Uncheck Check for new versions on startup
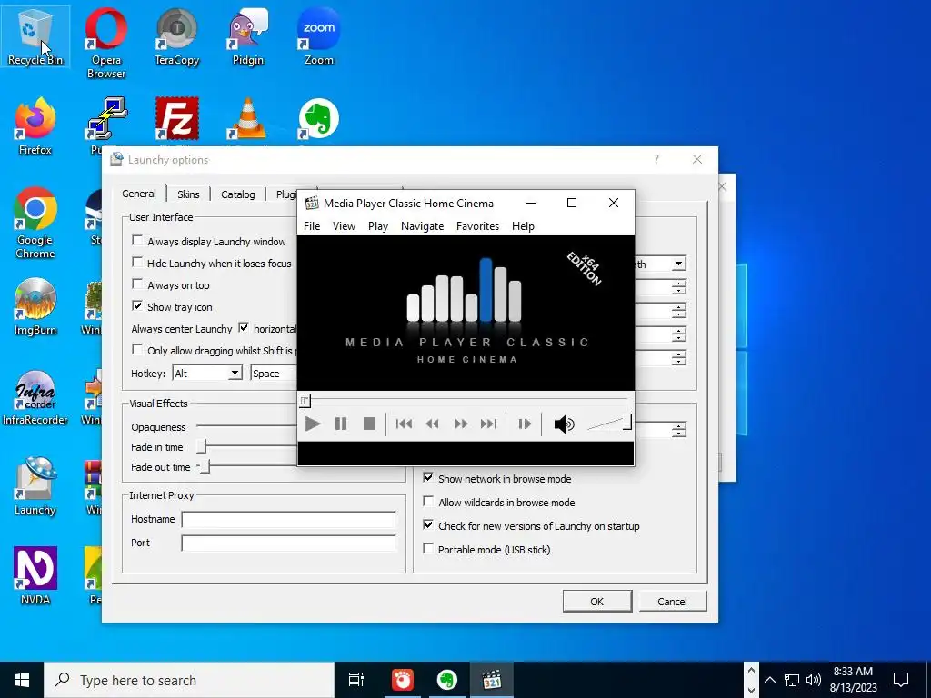931x698 pixels. pos(428,525)
